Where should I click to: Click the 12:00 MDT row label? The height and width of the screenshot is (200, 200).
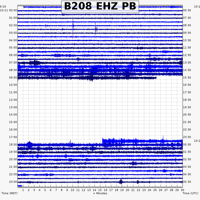13,100
